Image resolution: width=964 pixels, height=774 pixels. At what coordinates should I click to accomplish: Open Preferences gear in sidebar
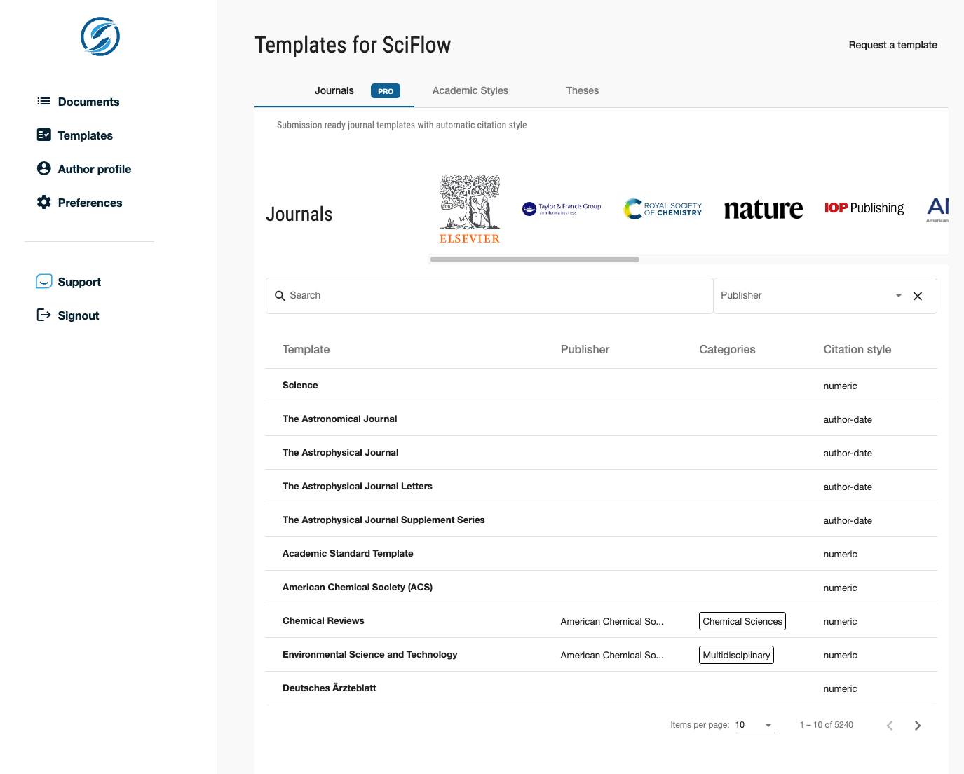[x=44, y=202]
